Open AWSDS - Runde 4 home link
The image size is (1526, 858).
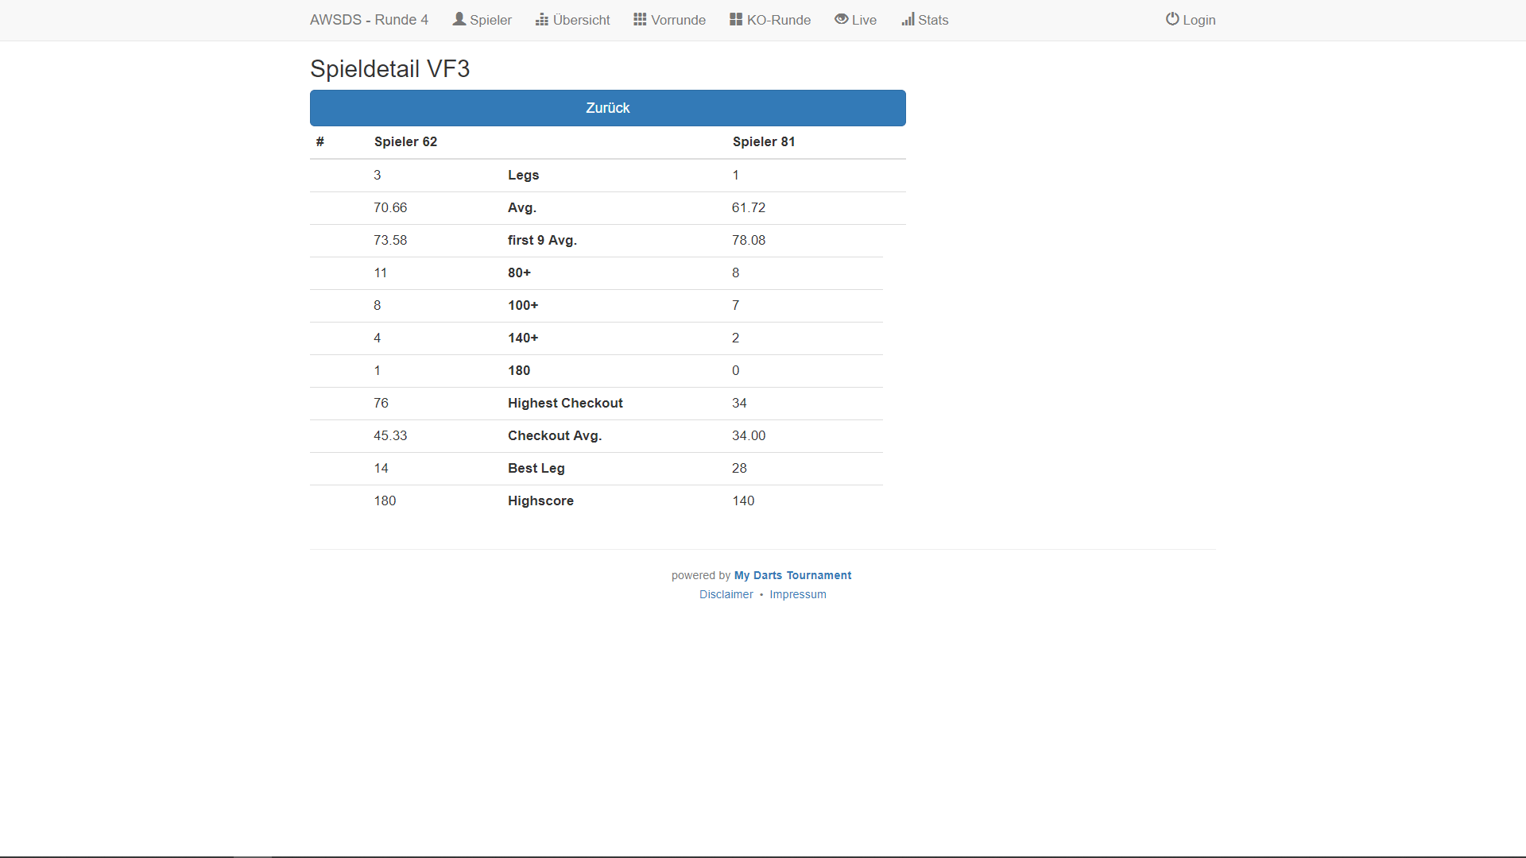click(x=369, y=20)
